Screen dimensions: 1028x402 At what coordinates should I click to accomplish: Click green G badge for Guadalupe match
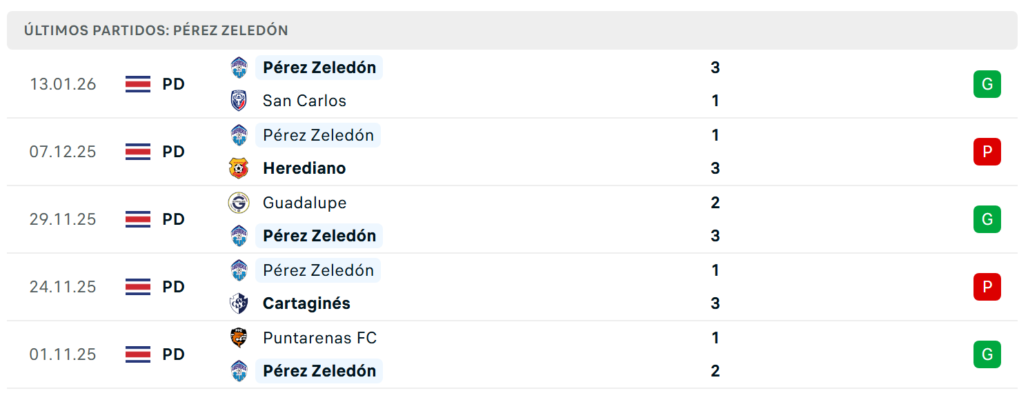[987, 219]
